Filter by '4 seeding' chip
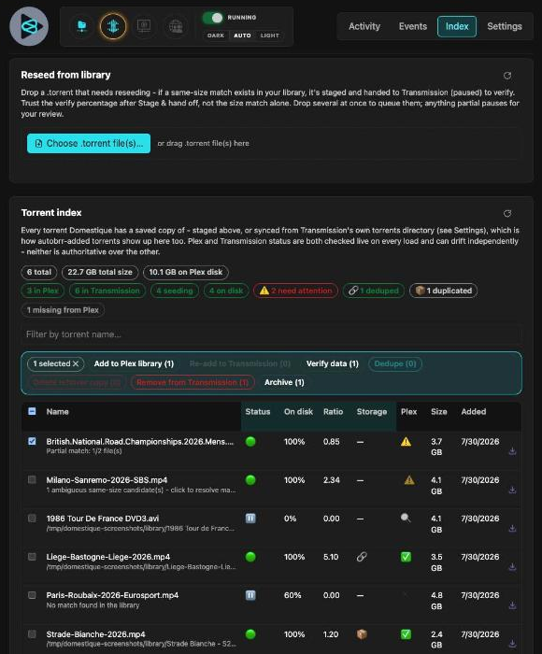The width and height of the screenshot is (542, 654). (175, 291)
